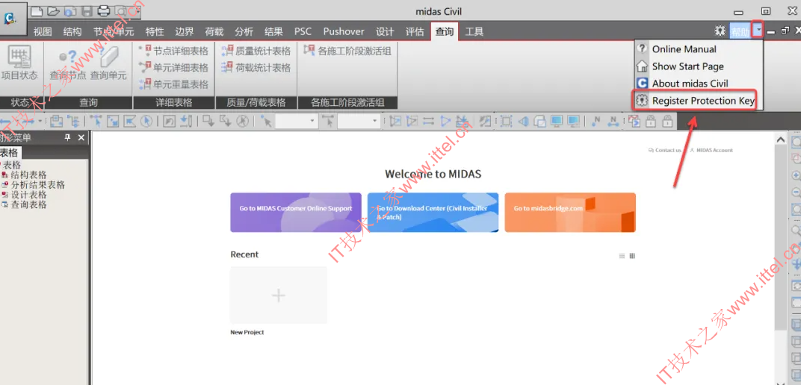Screen dimensions: 801x385
Task: Open the 项目状态 project status tool
Action: coord(19,62)
